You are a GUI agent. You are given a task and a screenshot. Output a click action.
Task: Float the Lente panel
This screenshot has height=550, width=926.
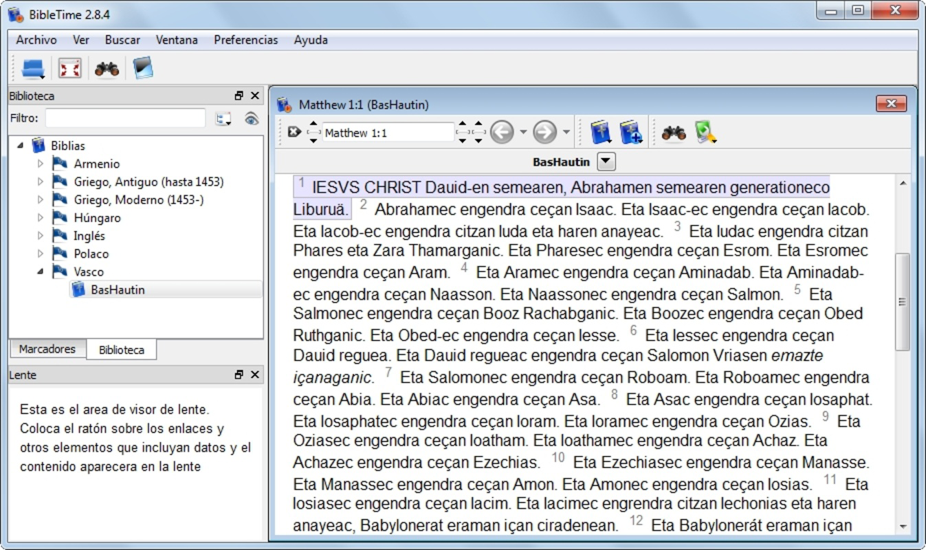(239, 375)
